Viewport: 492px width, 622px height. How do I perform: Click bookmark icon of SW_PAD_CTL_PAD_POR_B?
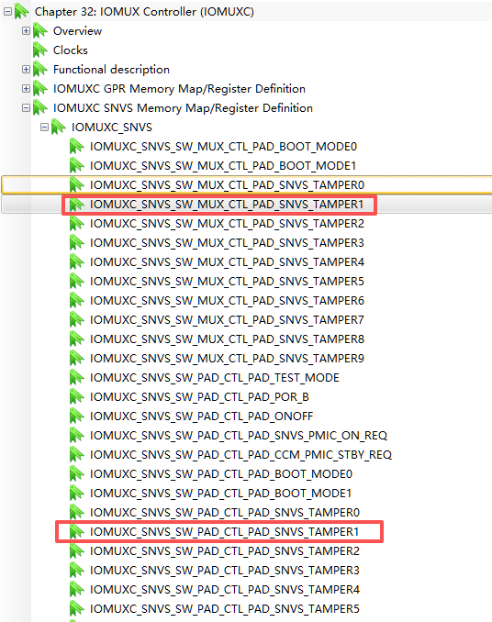pyautogui.click(x=76, y=396)
